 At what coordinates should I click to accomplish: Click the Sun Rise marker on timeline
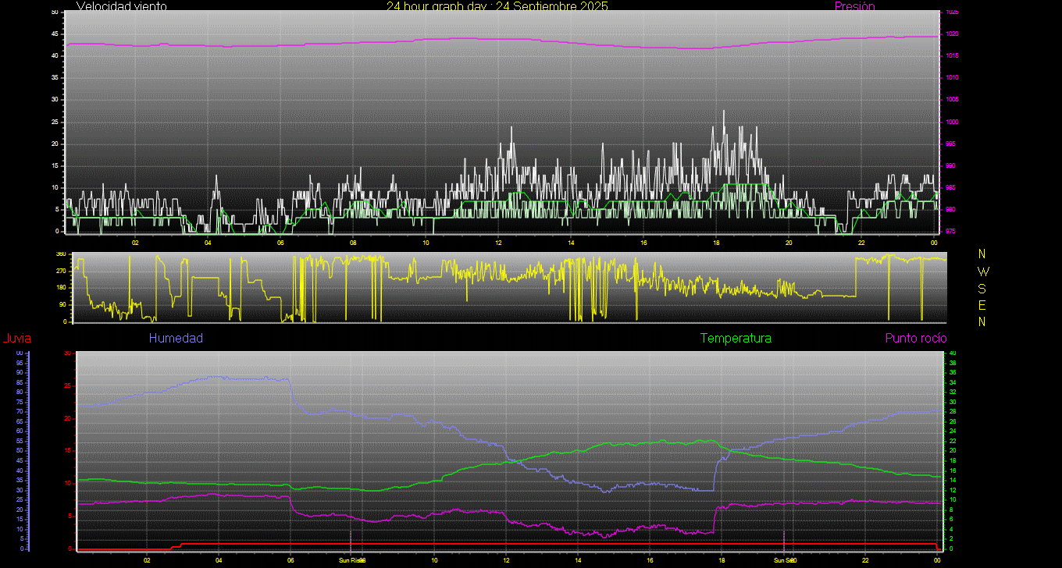351,560
